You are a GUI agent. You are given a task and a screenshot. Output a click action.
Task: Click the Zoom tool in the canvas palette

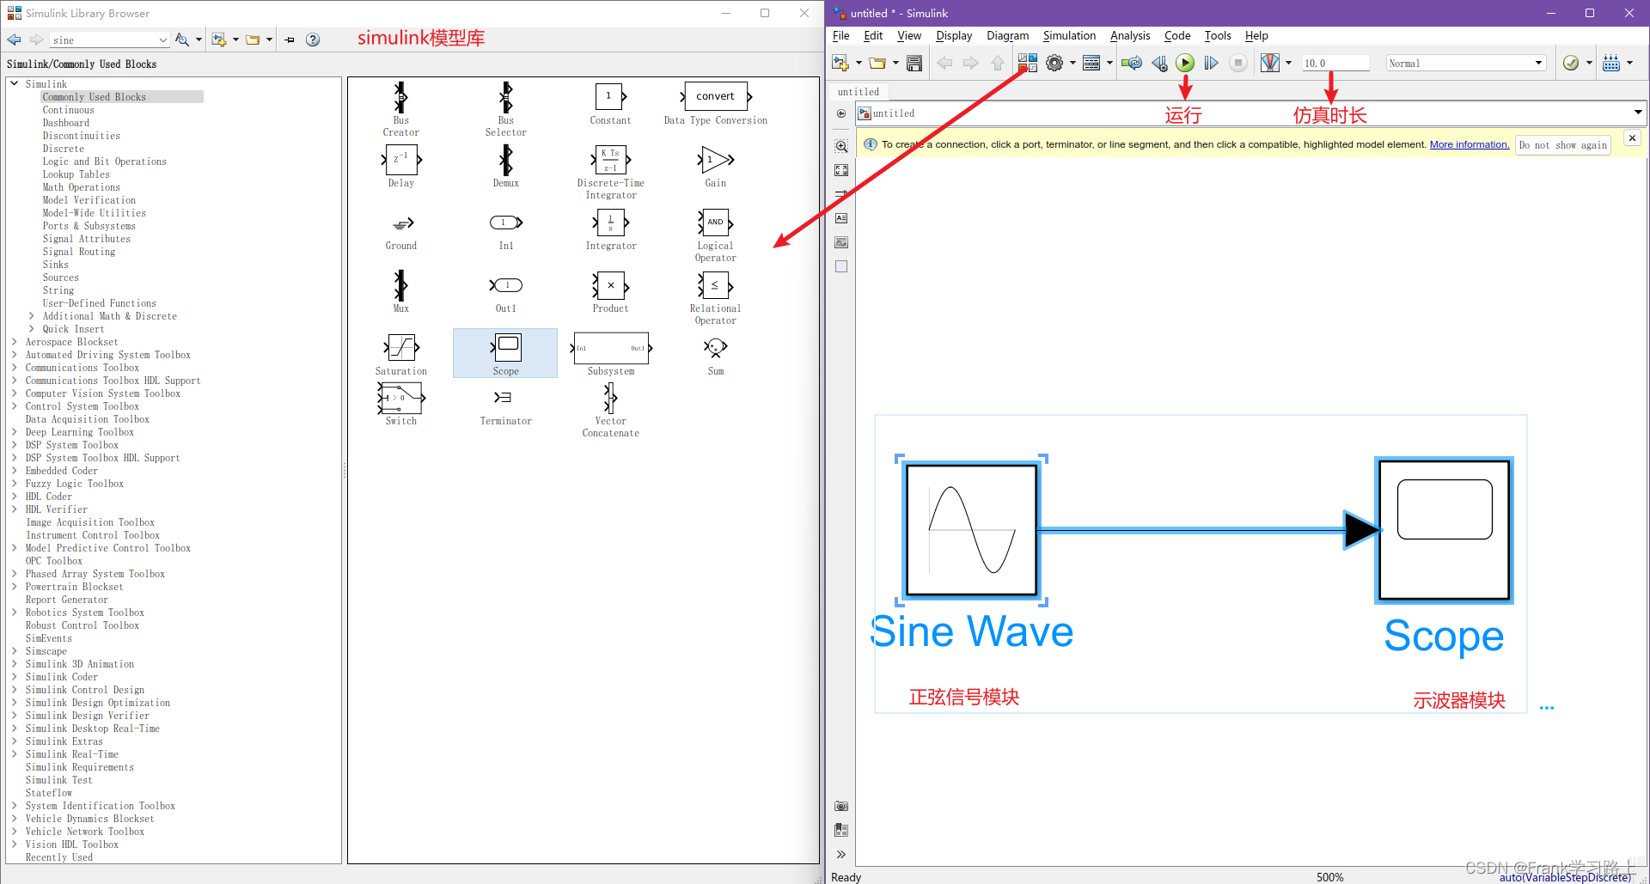[x=841, y=146]
